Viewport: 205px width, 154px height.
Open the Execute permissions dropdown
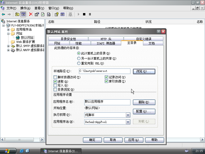pyautogui.click(x=128, y=115)
